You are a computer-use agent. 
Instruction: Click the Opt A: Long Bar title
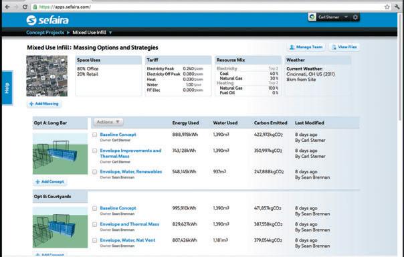click(x=51, y=123)
